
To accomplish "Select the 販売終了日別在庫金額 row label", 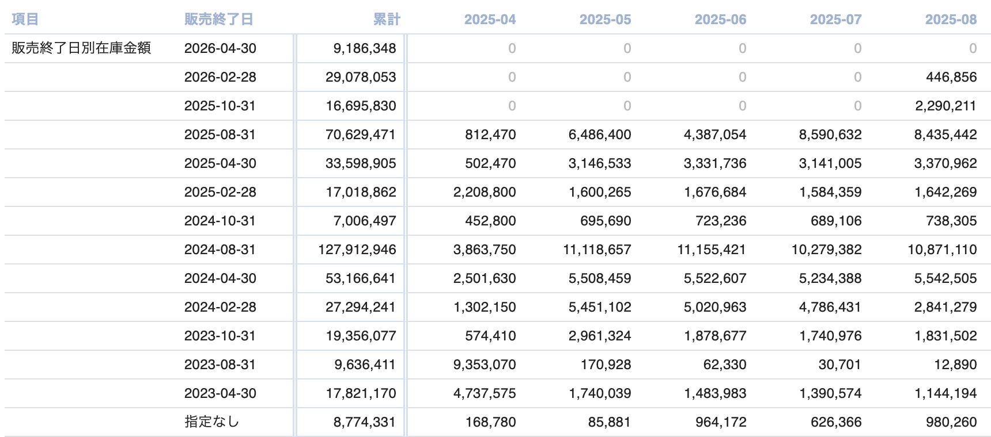I will pyautogui.click(x=81, y=48).
